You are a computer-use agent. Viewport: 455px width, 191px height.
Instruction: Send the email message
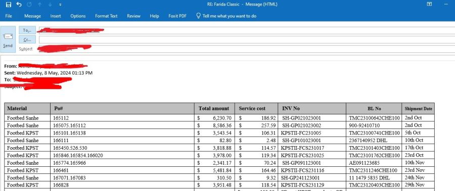point(8,39)
